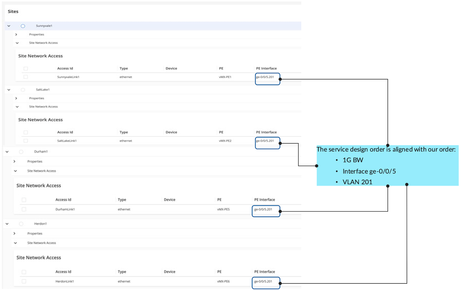Expand Properties under SaltLake1
The width and height of the screenshot is (461, 290).
[16, 98]
